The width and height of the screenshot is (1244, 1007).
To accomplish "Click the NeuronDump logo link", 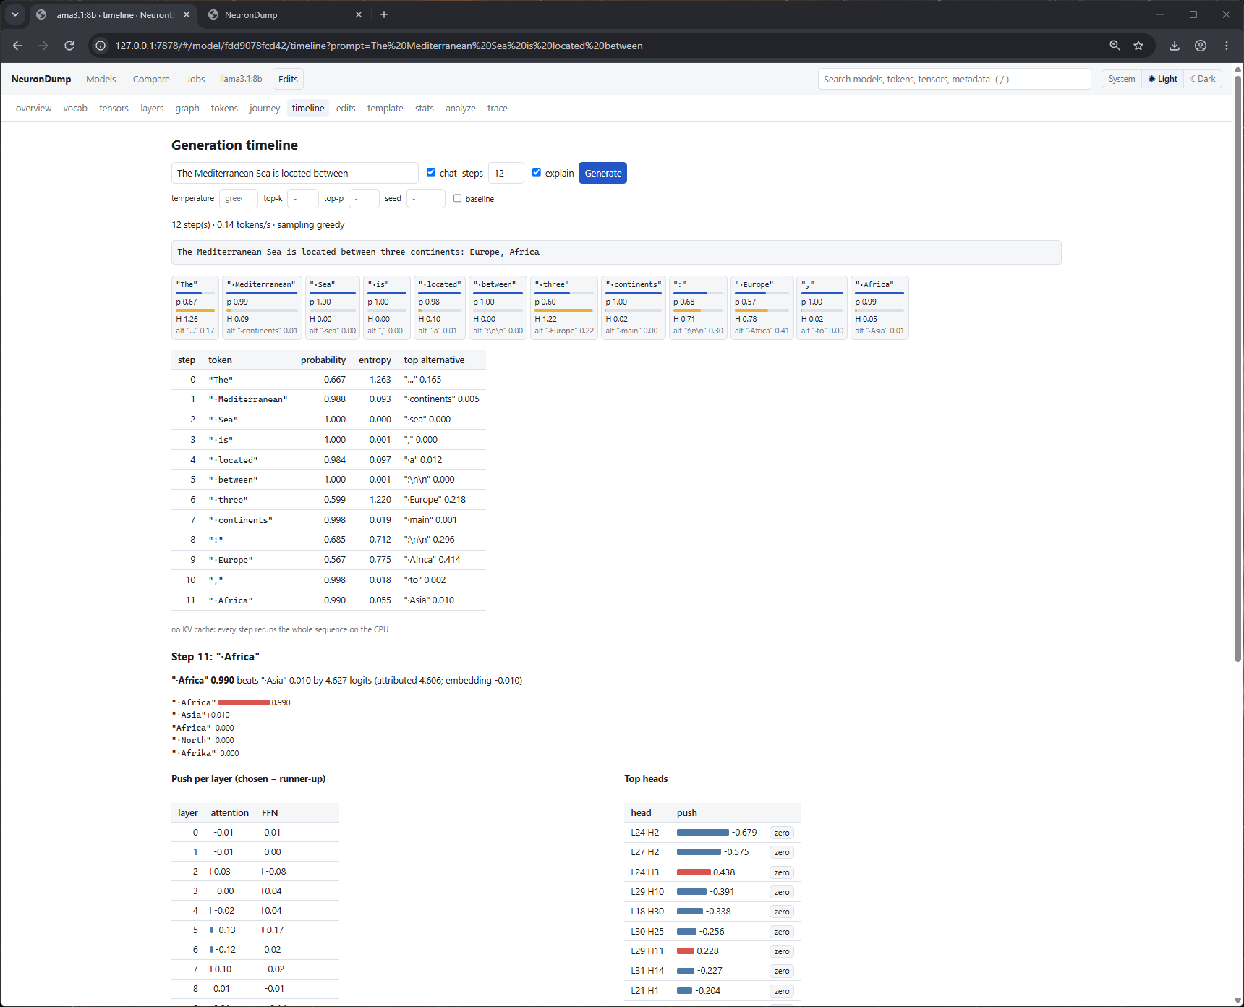I will pyautogui.click(x=41, y=79).
